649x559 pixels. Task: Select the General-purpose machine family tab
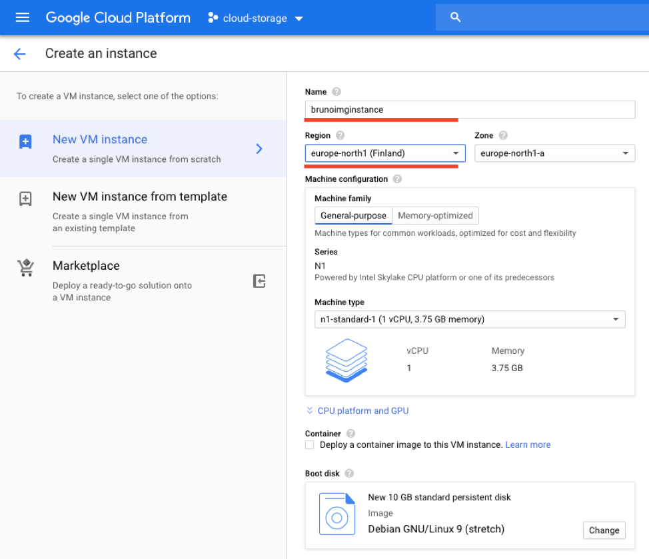[353, 215]
